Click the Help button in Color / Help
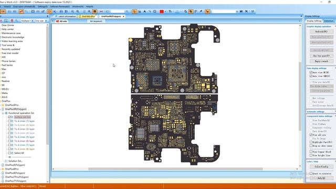Image resolution: width=336 pixels, height=189 pixels. coord(321,178)
